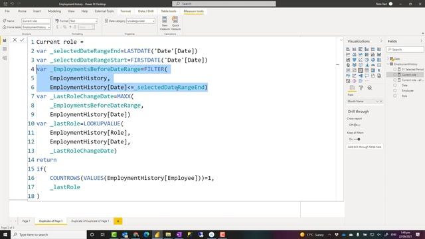The height and width of the screenshot is (239, 425).
Task: Select the Azure map visual
Action: coord(367,65)
